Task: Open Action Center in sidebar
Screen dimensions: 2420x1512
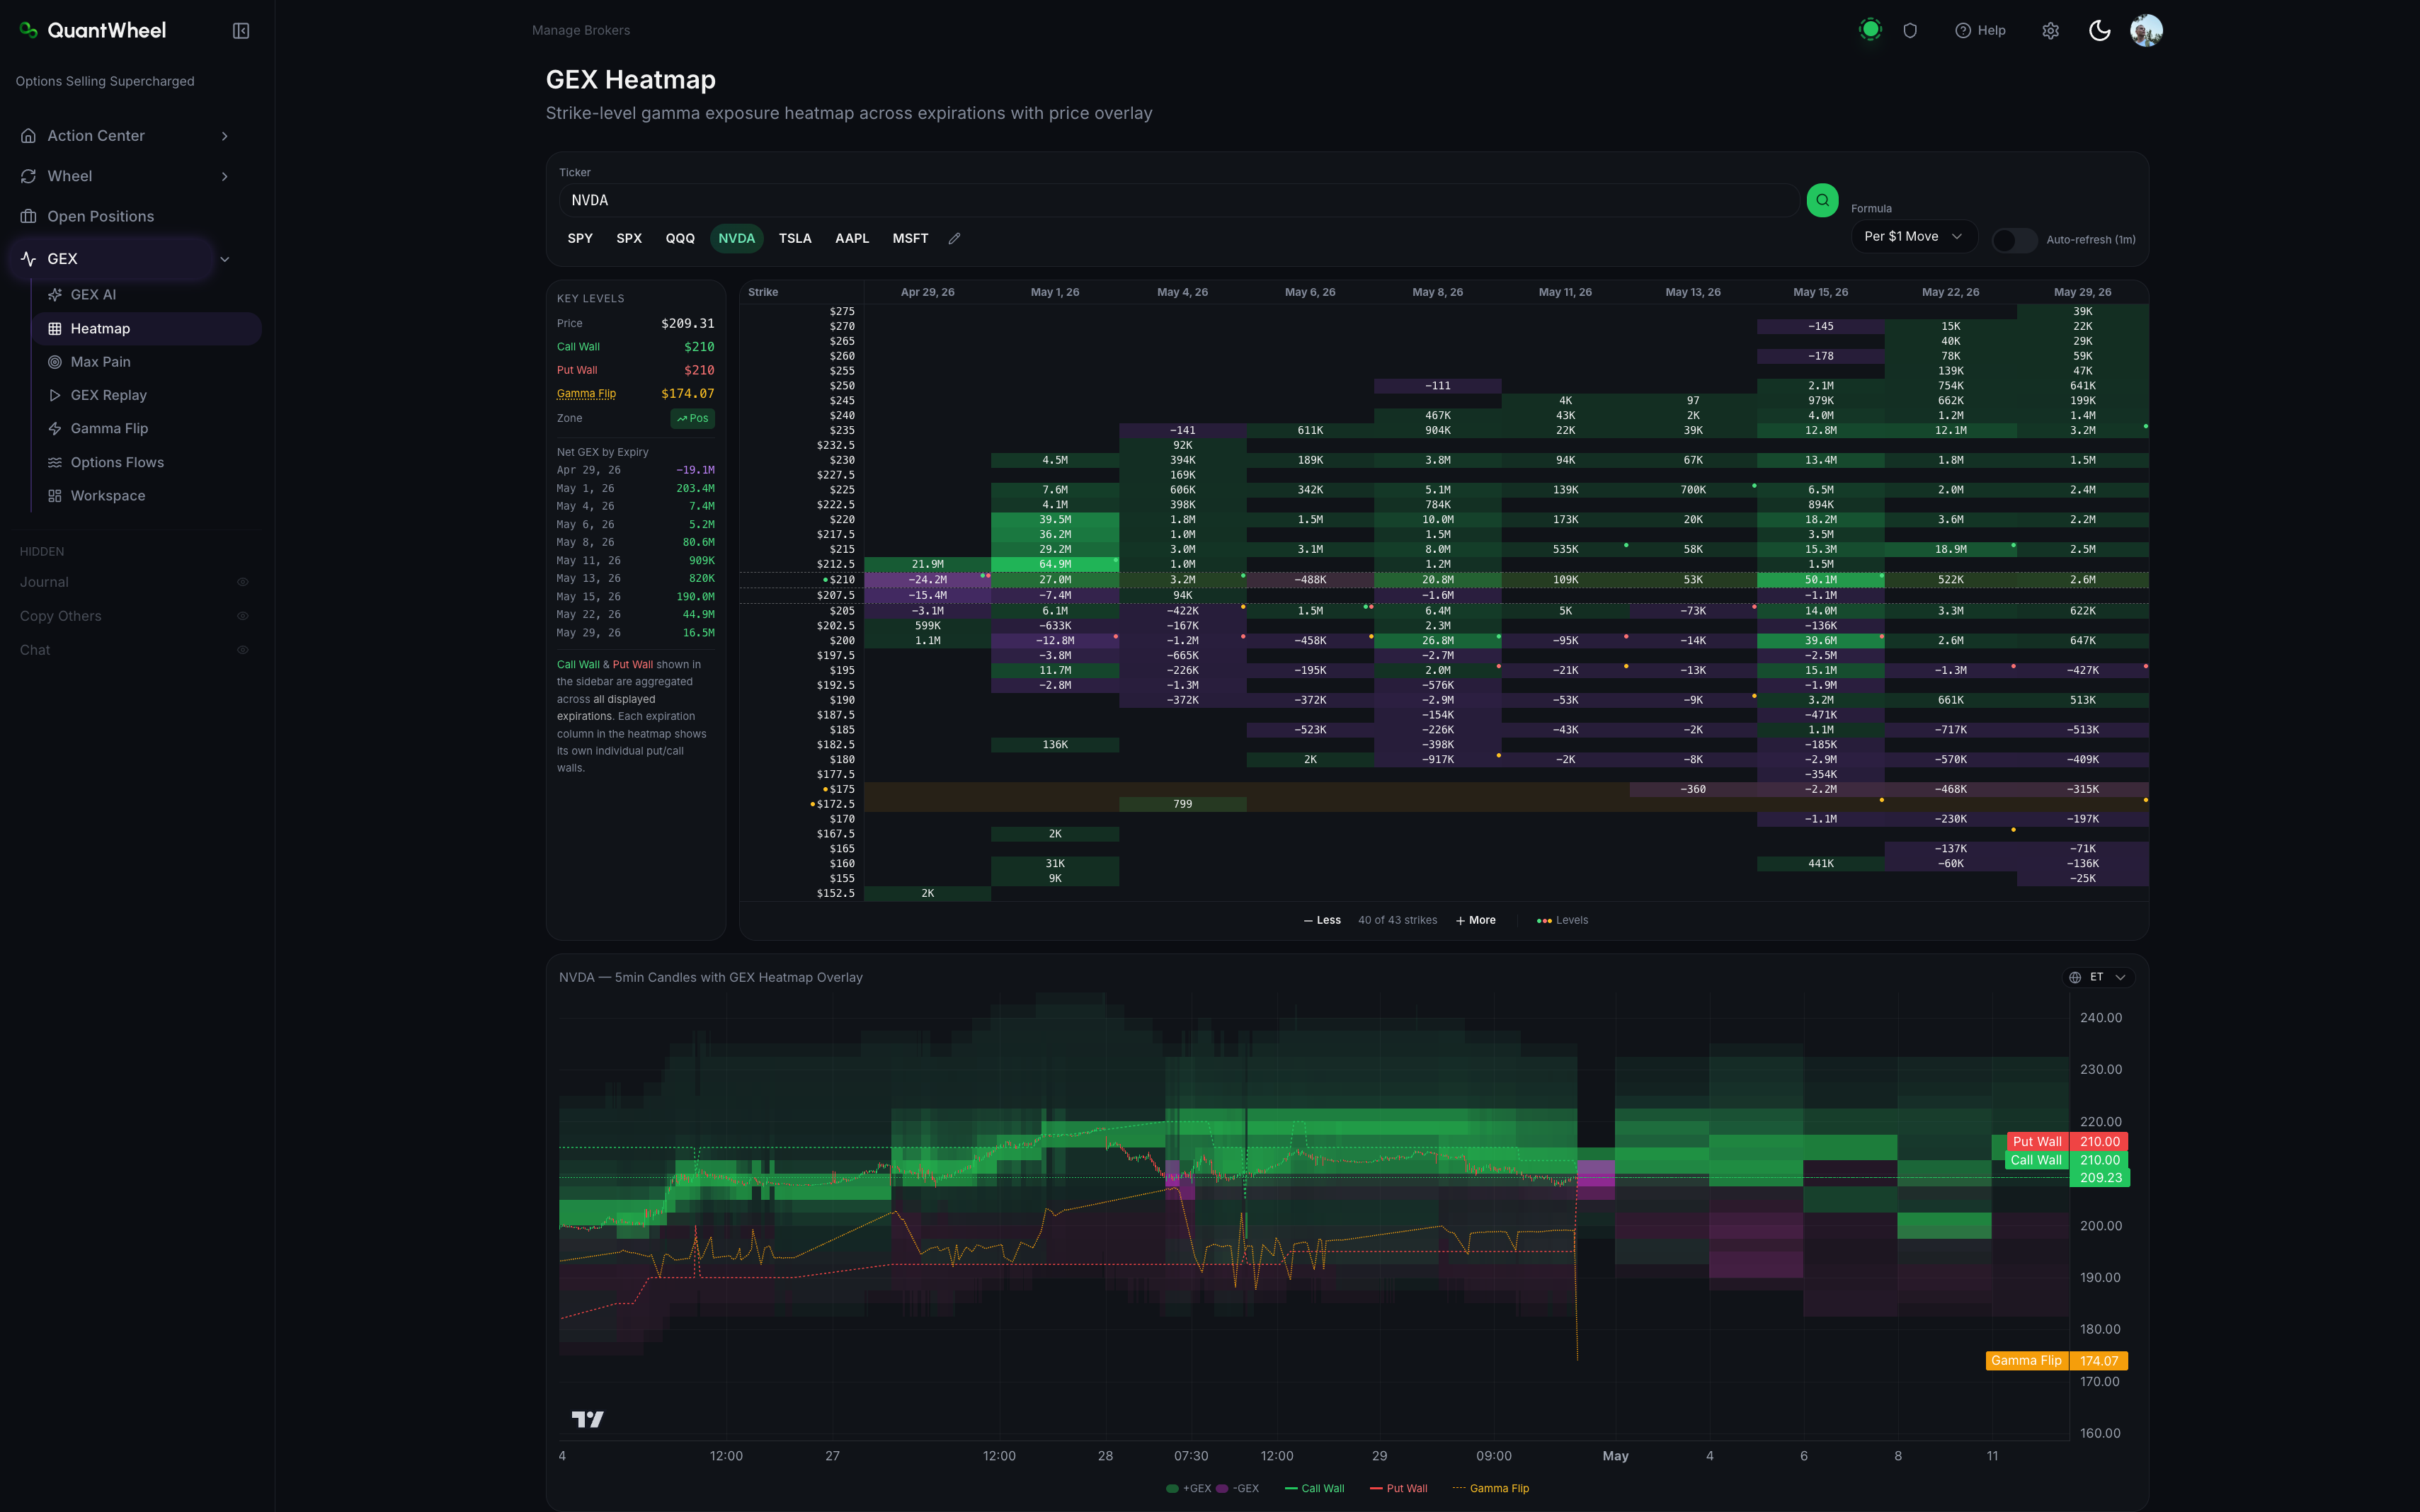Action: [96, 136]
